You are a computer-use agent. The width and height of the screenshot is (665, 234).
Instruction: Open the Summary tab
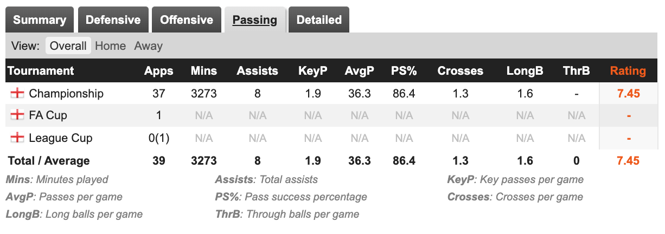pos(40,20)
